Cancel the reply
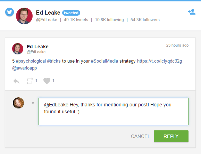The width and height of the screenshot is (201, 154). [x=140, y=136]
